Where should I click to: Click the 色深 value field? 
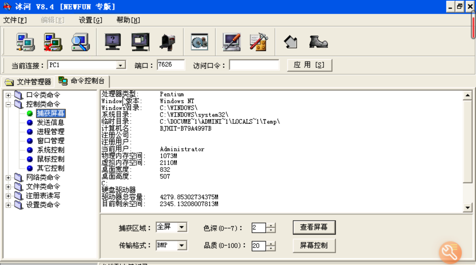(x=259, y=228)
